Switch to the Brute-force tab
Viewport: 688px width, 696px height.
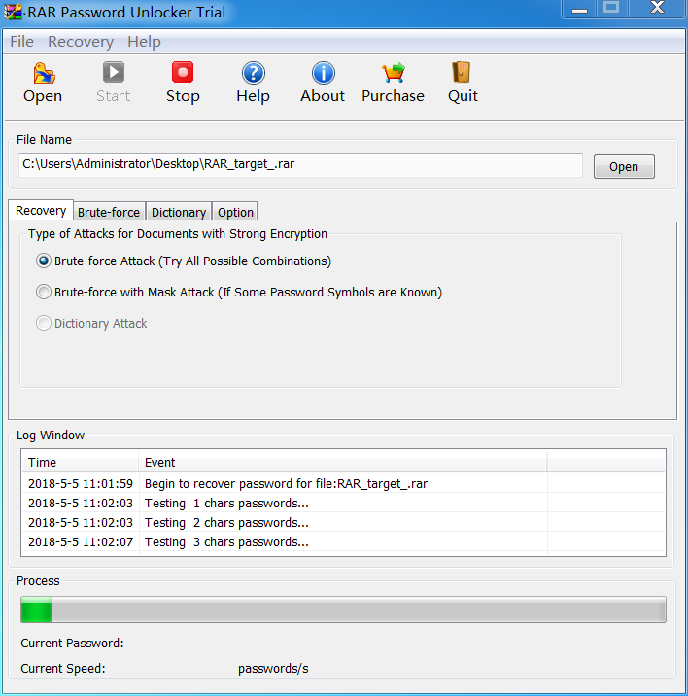(109, 212)
